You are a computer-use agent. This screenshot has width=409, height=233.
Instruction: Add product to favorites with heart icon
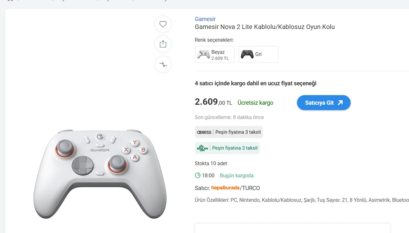click(163, 24)
